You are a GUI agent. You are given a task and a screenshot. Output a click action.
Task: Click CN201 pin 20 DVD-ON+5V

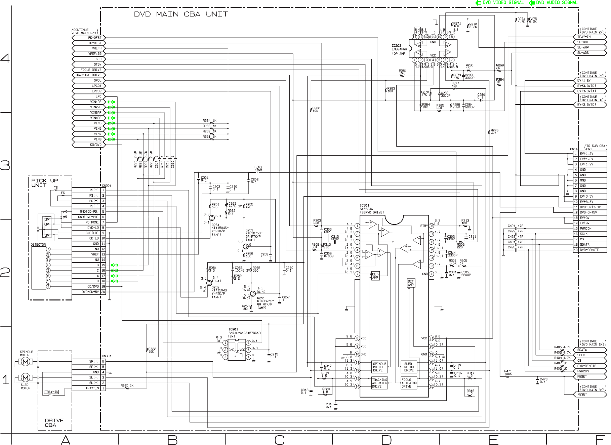(x=89, y=292)
